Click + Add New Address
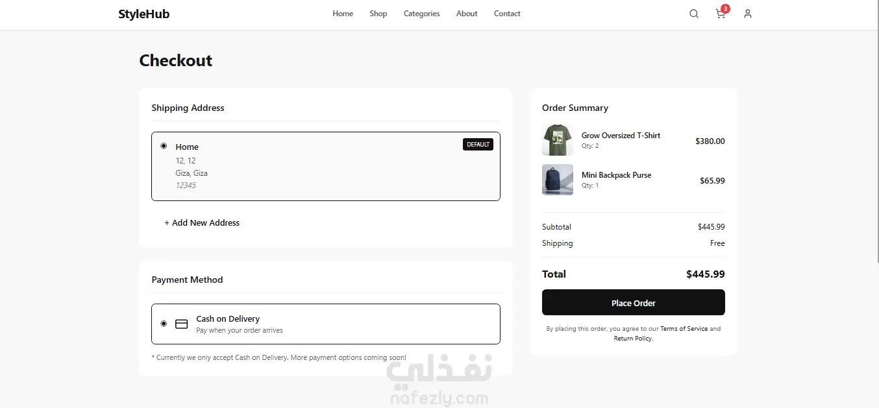The image size is (879, 408). click(x=202, y=222)
